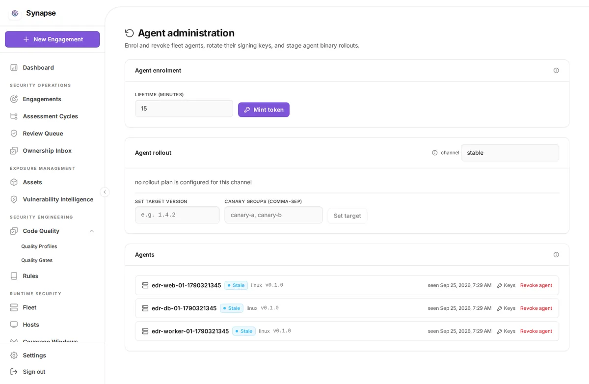Viewport: 589px width, 384px height.
Task: Click the Synapse logo icon
Action: (15, 13)
